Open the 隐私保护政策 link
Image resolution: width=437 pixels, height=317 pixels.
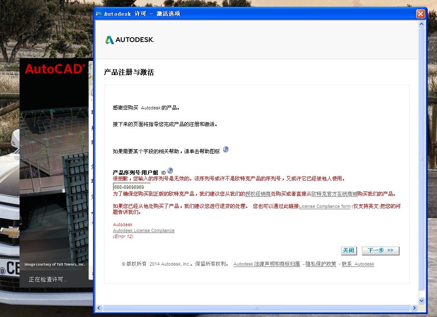321,264
